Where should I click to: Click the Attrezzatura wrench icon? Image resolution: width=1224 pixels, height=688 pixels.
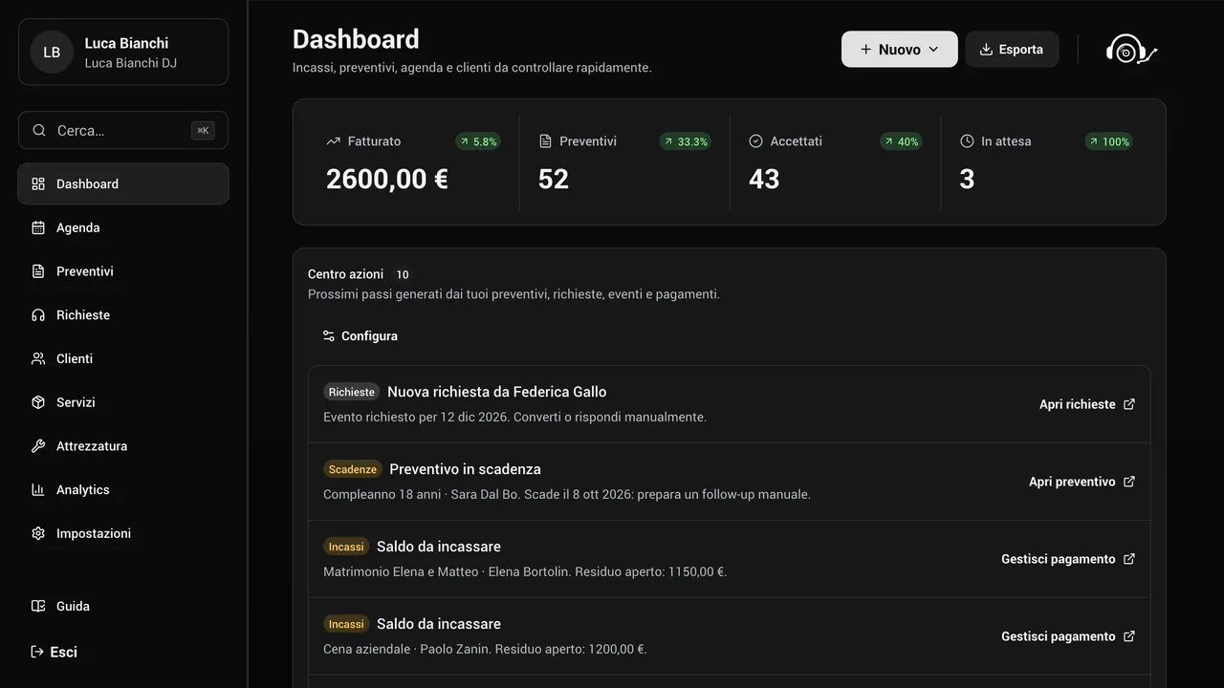(38, 446)
